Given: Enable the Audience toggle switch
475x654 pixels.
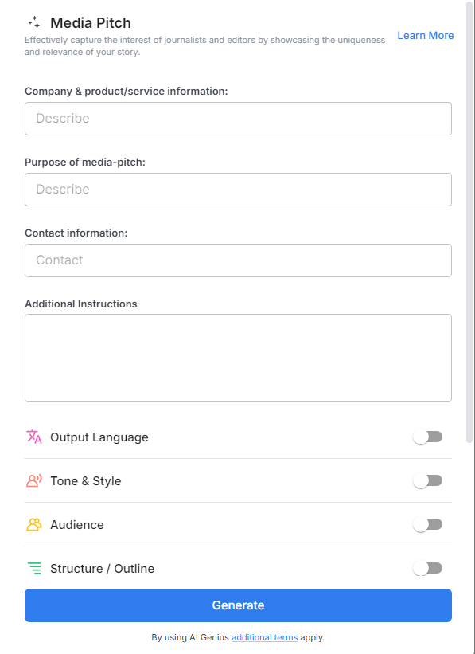Looking at the screenshot, I should point(427,524).
